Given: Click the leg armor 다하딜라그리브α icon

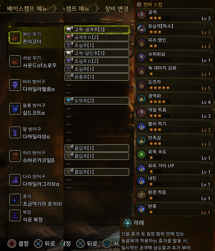Looking at the screenshot, I should pyautogui.click(x=15, y=180).
